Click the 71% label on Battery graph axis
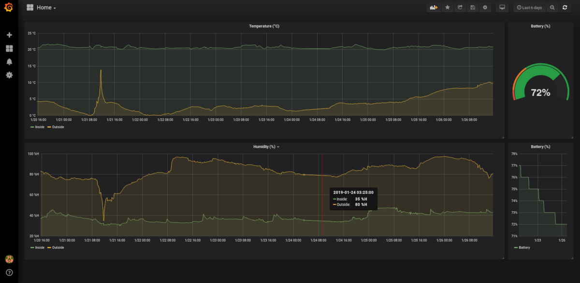Image resolution: width=580 pixels, height=283 pixels. point(514,236)
